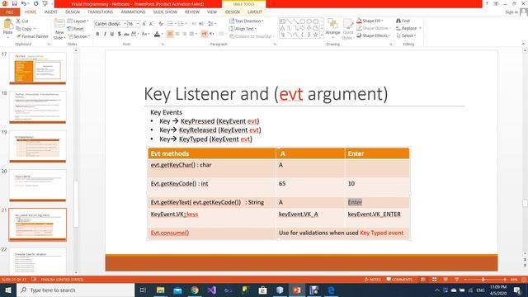The image size is (528, 297).
Task: Increase the list indent level
Action: click(x=201, y=24)
